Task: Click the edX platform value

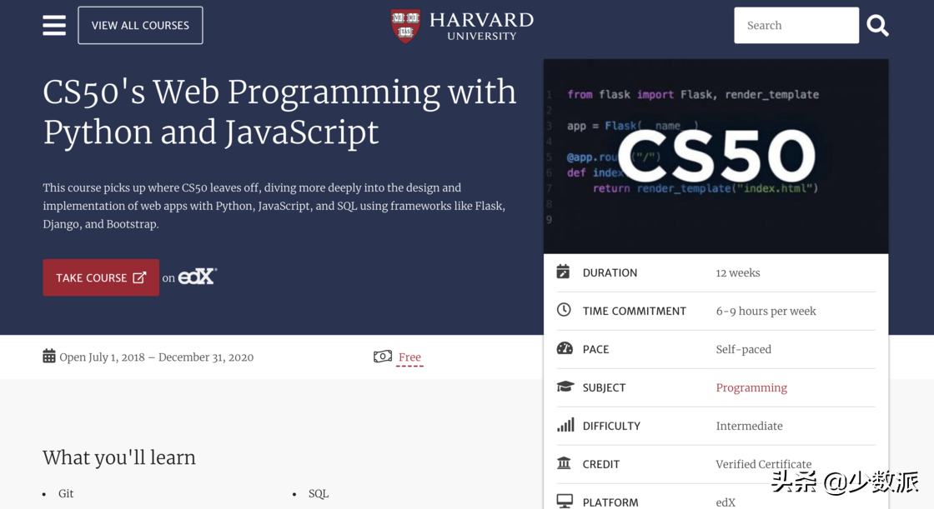Action: click(726, 502)
